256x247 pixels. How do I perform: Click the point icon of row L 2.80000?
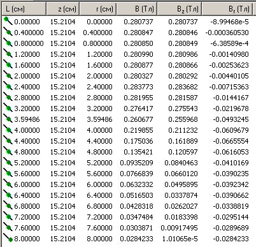point(8,97)
